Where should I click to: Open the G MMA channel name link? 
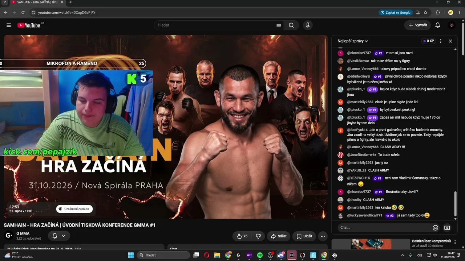[x=23, y=233]
